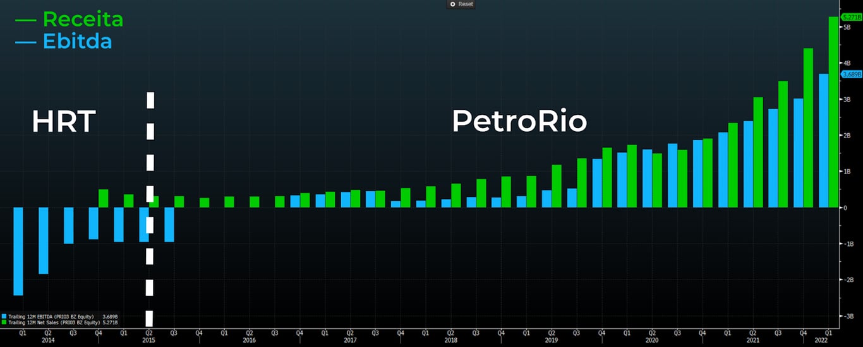Screen dimensions: 863x347
Task: Click the 'Trailing 12M EBITDA (PRIO3 BZ Equity)' legend text
Action: coord(51,315)
